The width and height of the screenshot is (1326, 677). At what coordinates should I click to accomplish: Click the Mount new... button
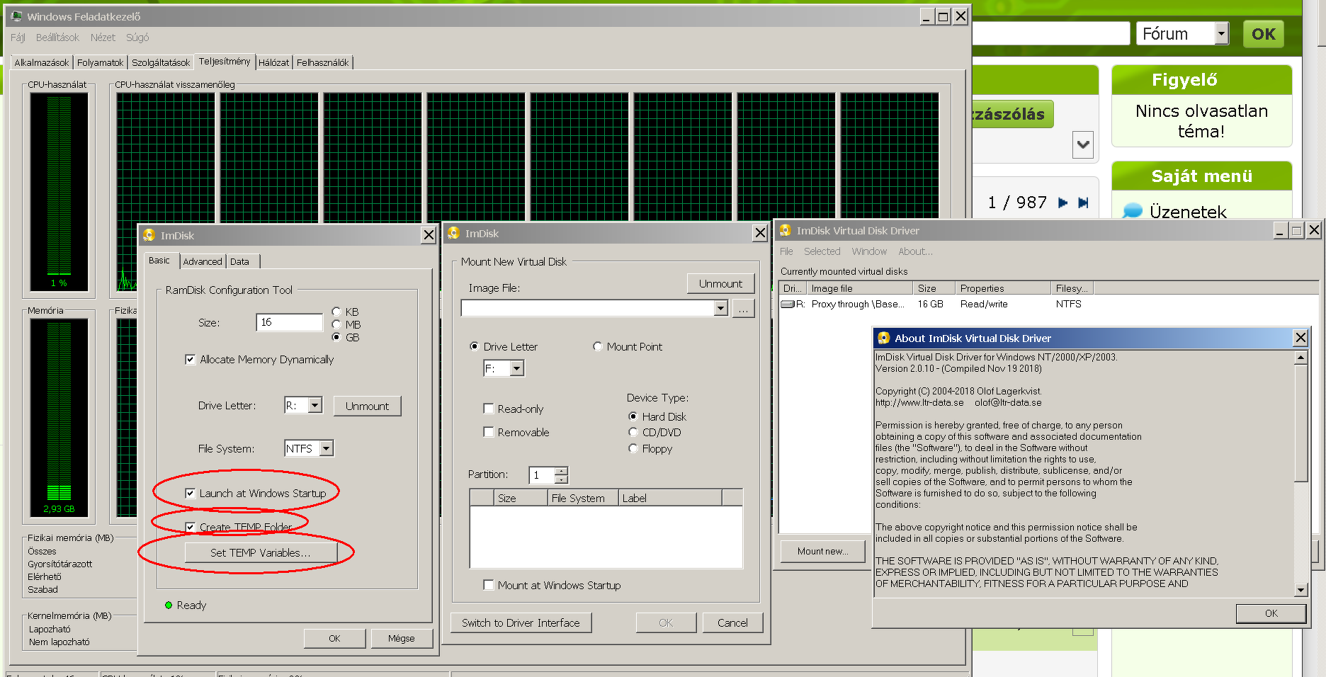coord(823,551)
